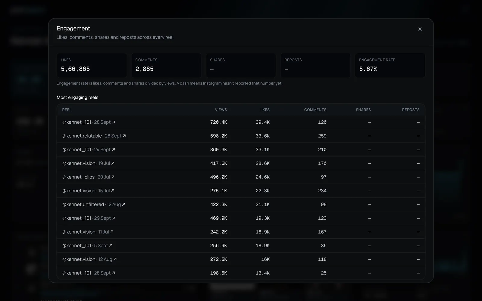This screenshot has width=482, height=301.
Task: Open arrow icon for @kennet_101 reel with 720.4K views
Action: coord(114,122)
